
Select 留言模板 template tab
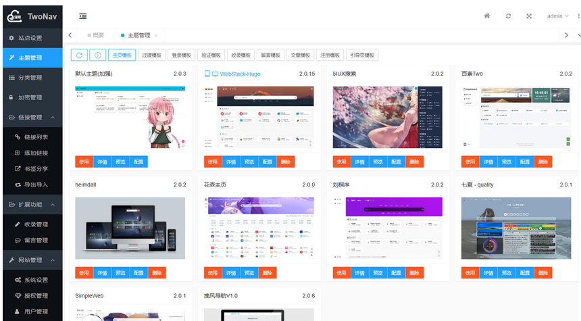click(270, 55)
